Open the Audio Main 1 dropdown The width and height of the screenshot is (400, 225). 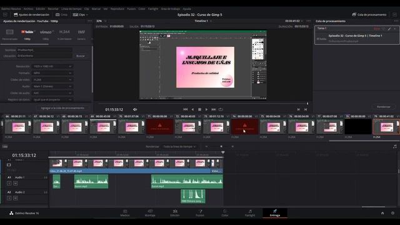point(52,86)
